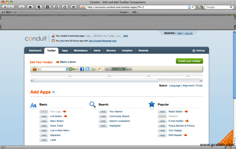Viewport: 236px width, 149px height.
Task: Click +Add beside Highlighter
Action: pyautogui.click(x=103, y=126)
